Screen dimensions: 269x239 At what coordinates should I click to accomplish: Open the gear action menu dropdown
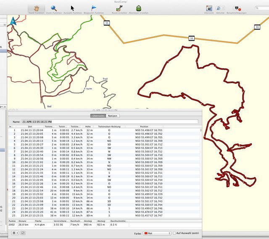click(x=15, y=233)
